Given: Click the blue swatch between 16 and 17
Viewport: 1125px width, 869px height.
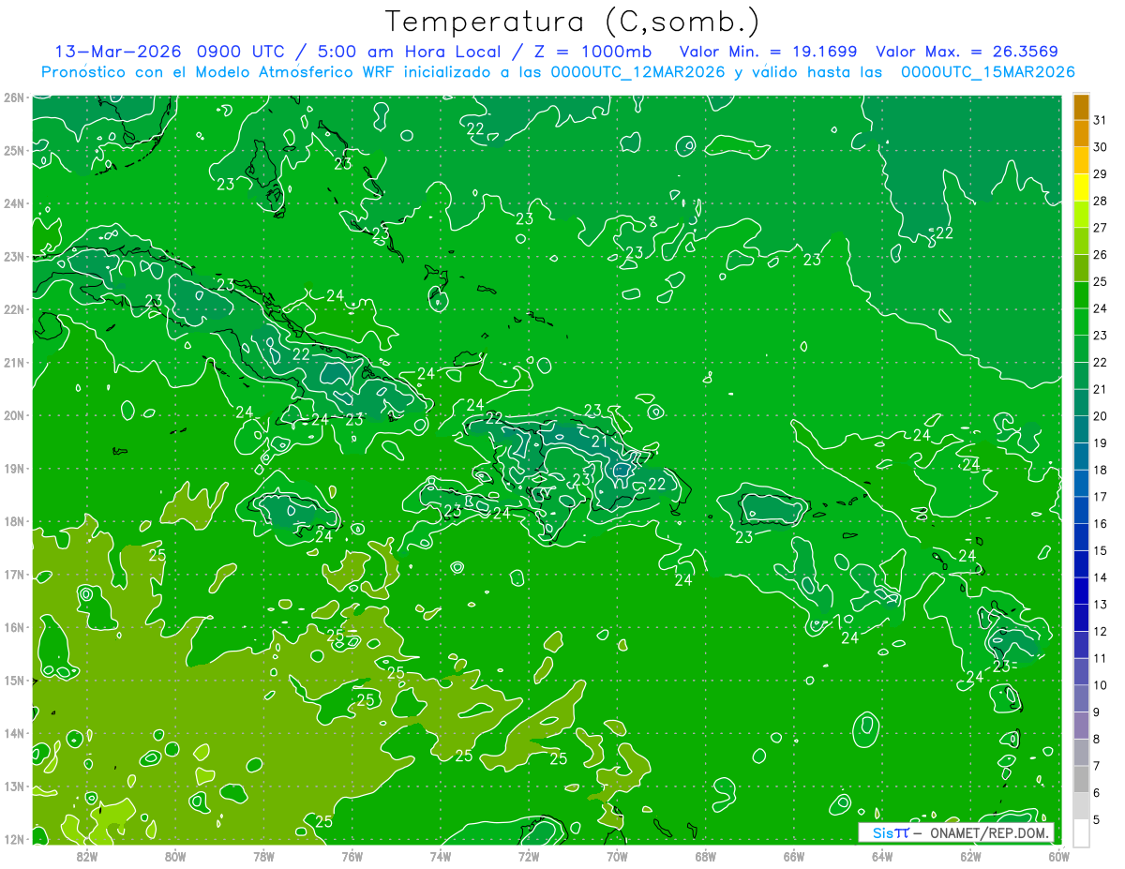Looking at the screenshot, I should pyautogui.click(x=1081, y=511).
